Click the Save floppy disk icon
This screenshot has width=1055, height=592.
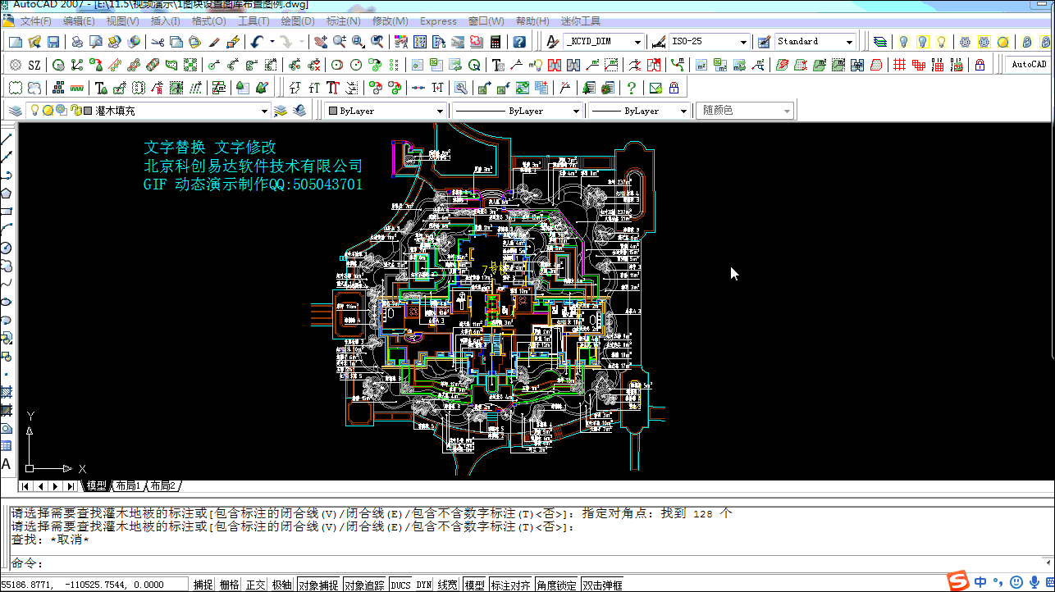pyautogui.click(x=53, y=42)
